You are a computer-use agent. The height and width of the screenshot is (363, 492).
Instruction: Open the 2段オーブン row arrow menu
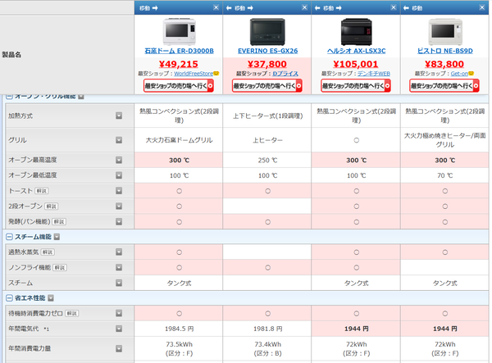(119, 206)
